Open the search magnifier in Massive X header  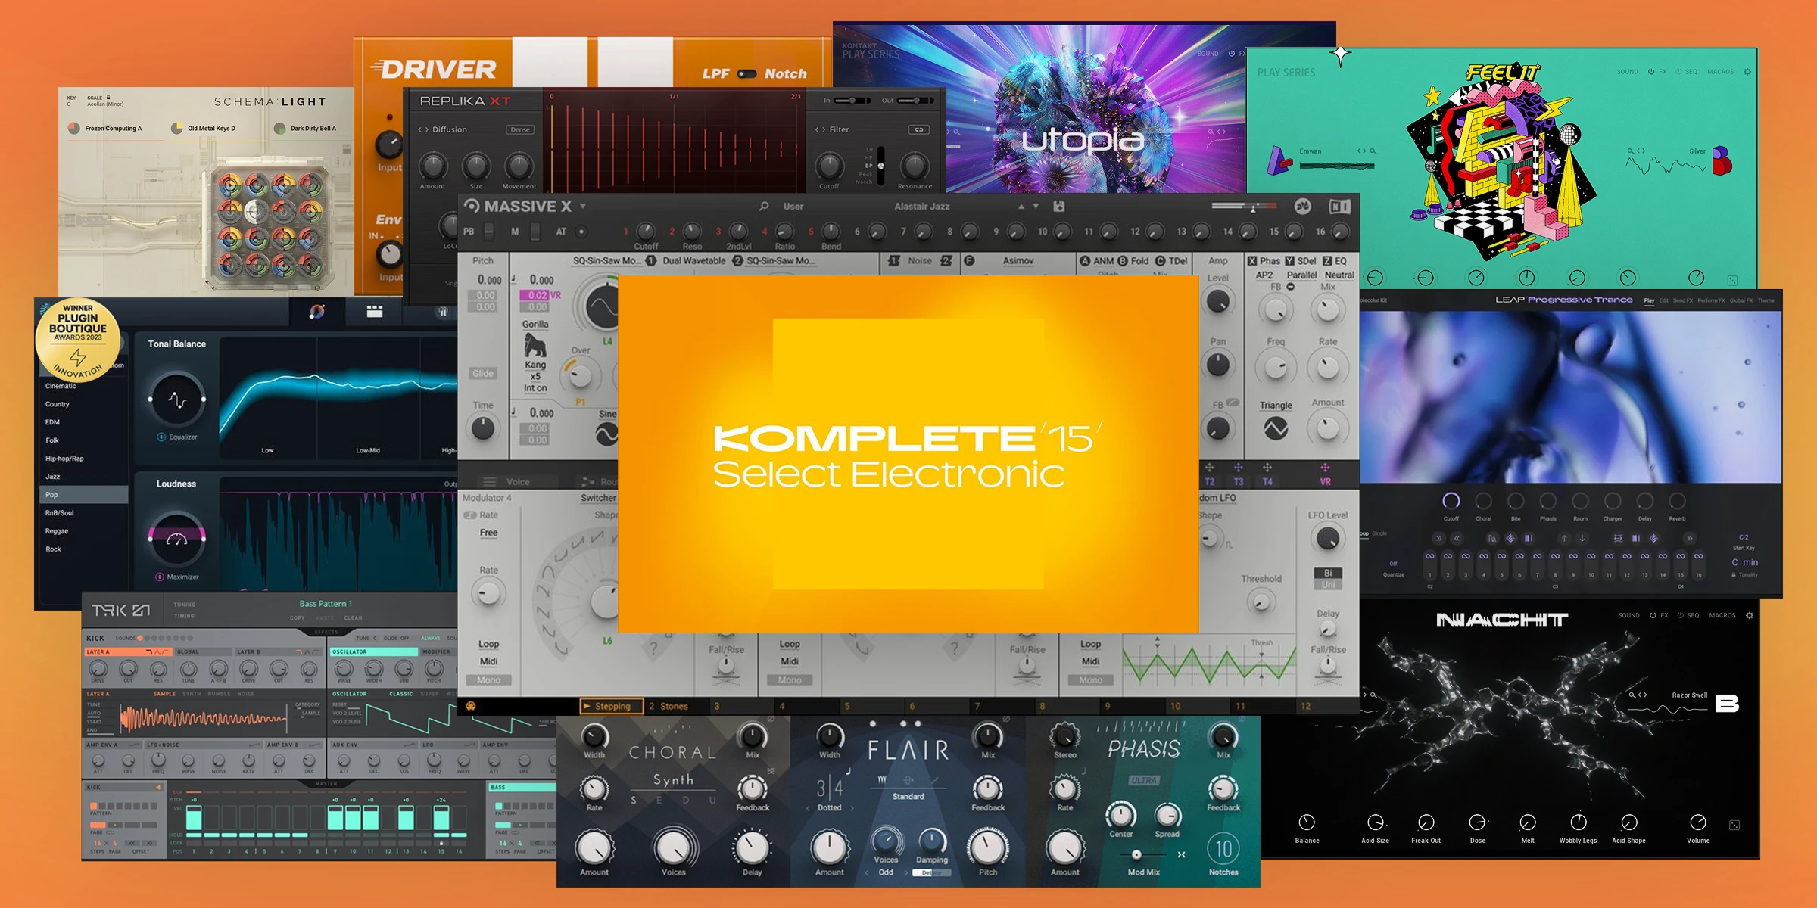coord(762,205)
